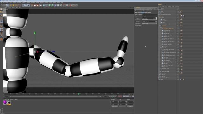Viewport: 203px width, 114px height.
Task: Click the Floor environment icon
Action: tap(58, 5)
